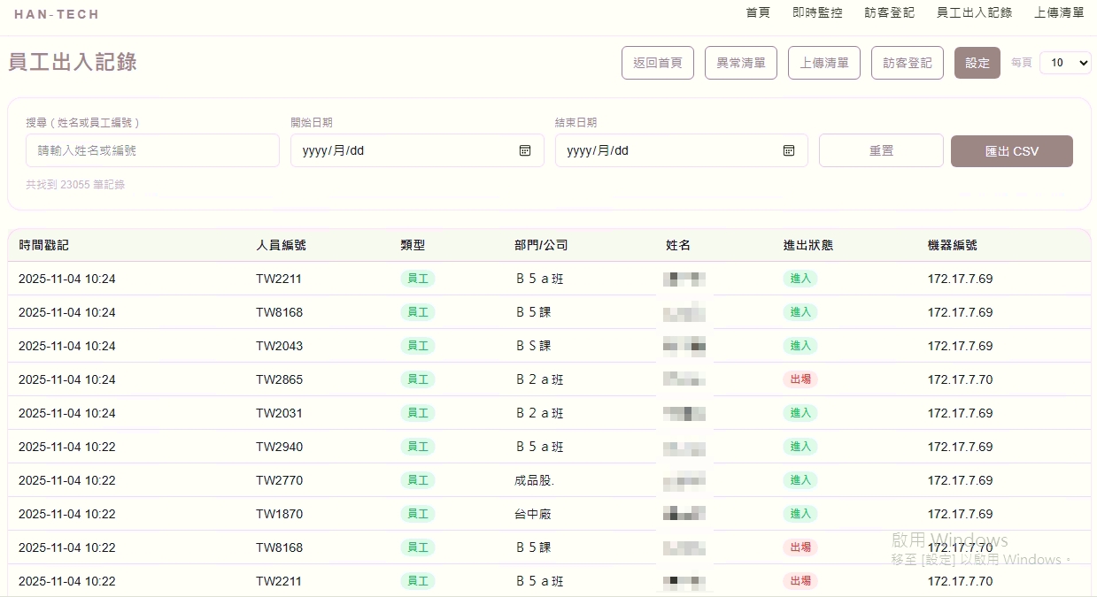
Task: Click the 出場 badge on the last TW2211 row
Action: 800,581
